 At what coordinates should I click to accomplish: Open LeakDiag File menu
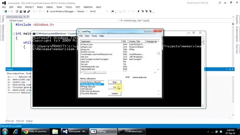(x=81, y=36)
